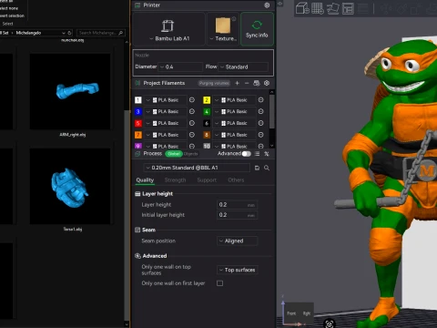Image resolution: width=437 pixels, height=328 pixels.
Task: Click the process settings list icon
Action: (257, 154)
